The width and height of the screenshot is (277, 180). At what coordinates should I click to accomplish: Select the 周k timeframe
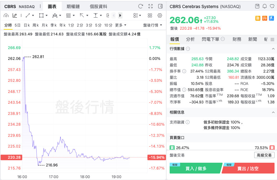(x=36, y=25)
